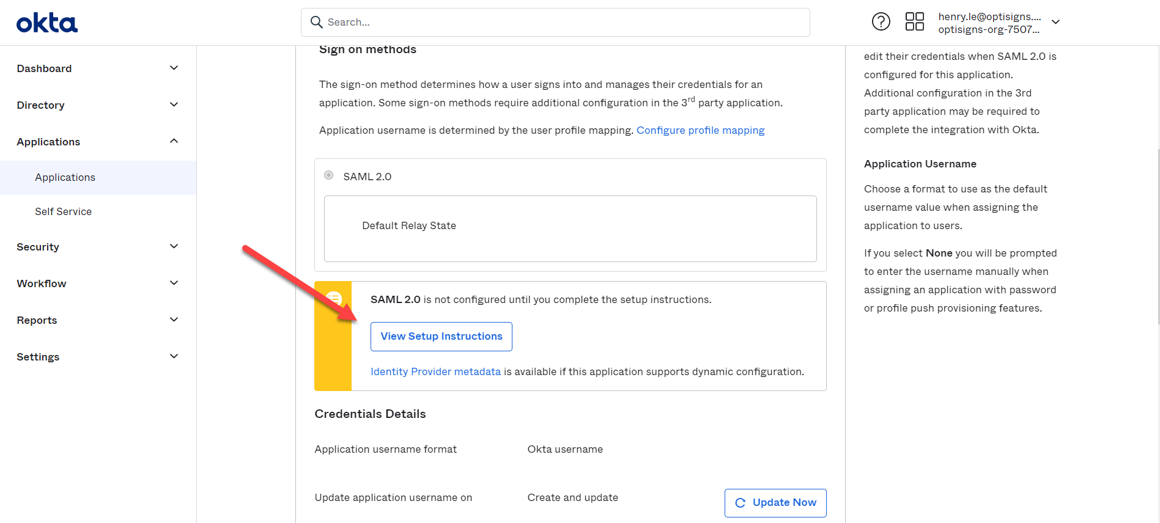Click the Okta logo
1160x523 pixels.
point(47,23)
